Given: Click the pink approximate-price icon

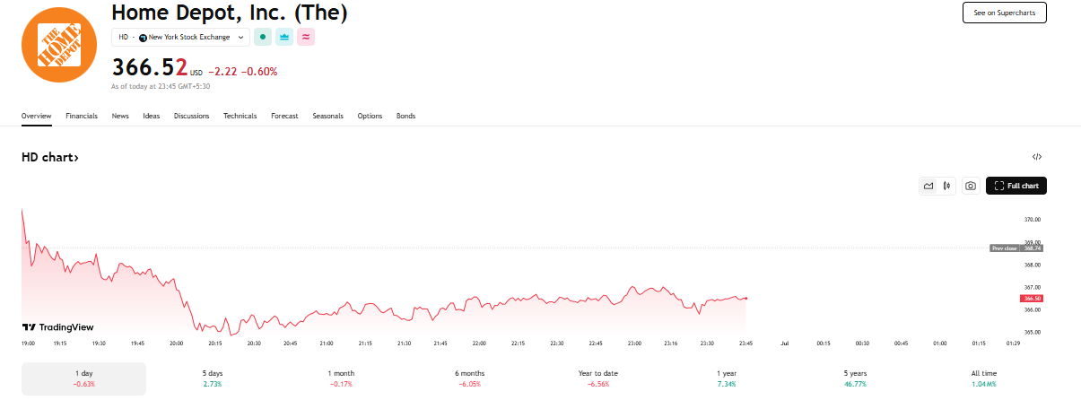Looking at the screenshot, I should pos(306,37).
